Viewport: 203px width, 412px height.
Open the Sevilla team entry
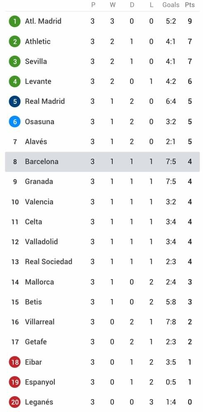(x=36, y=61)
